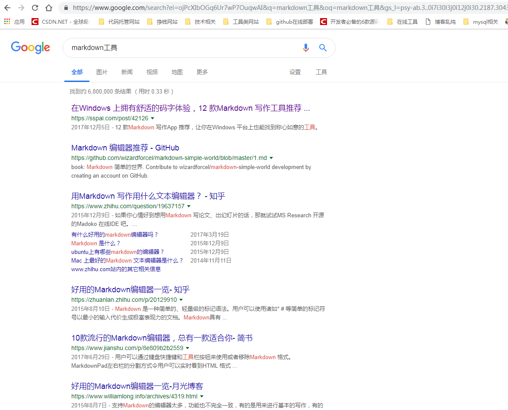
Task: Switch to the 图片 tab
Action: [102, 72]
